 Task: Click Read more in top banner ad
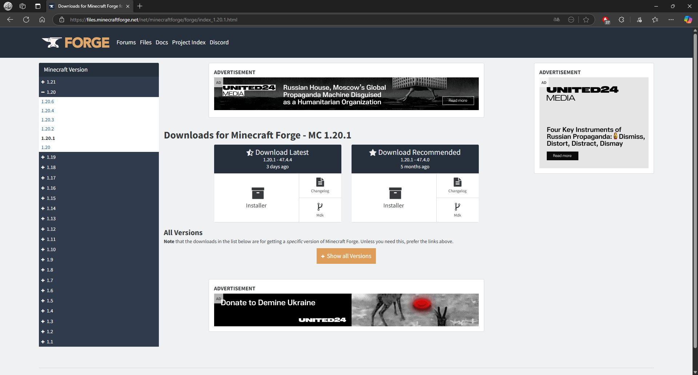click(x=458, y=101)
